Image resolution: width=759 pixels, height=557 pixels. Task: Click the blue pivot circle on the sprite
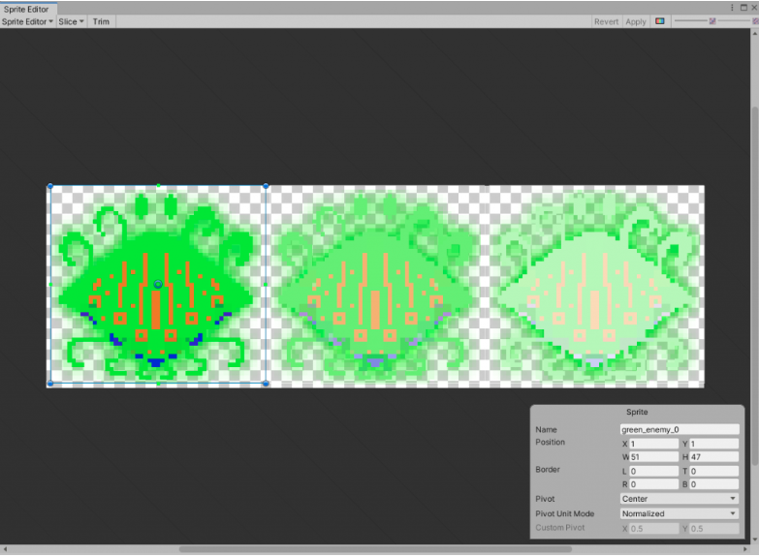pos(158,284)
